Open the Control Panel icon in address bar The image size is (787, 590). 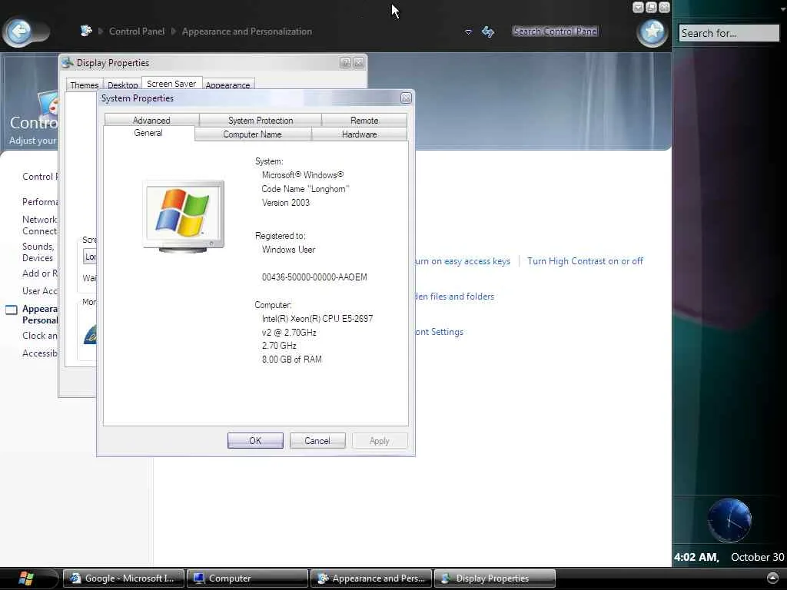(x=86, y=31)
